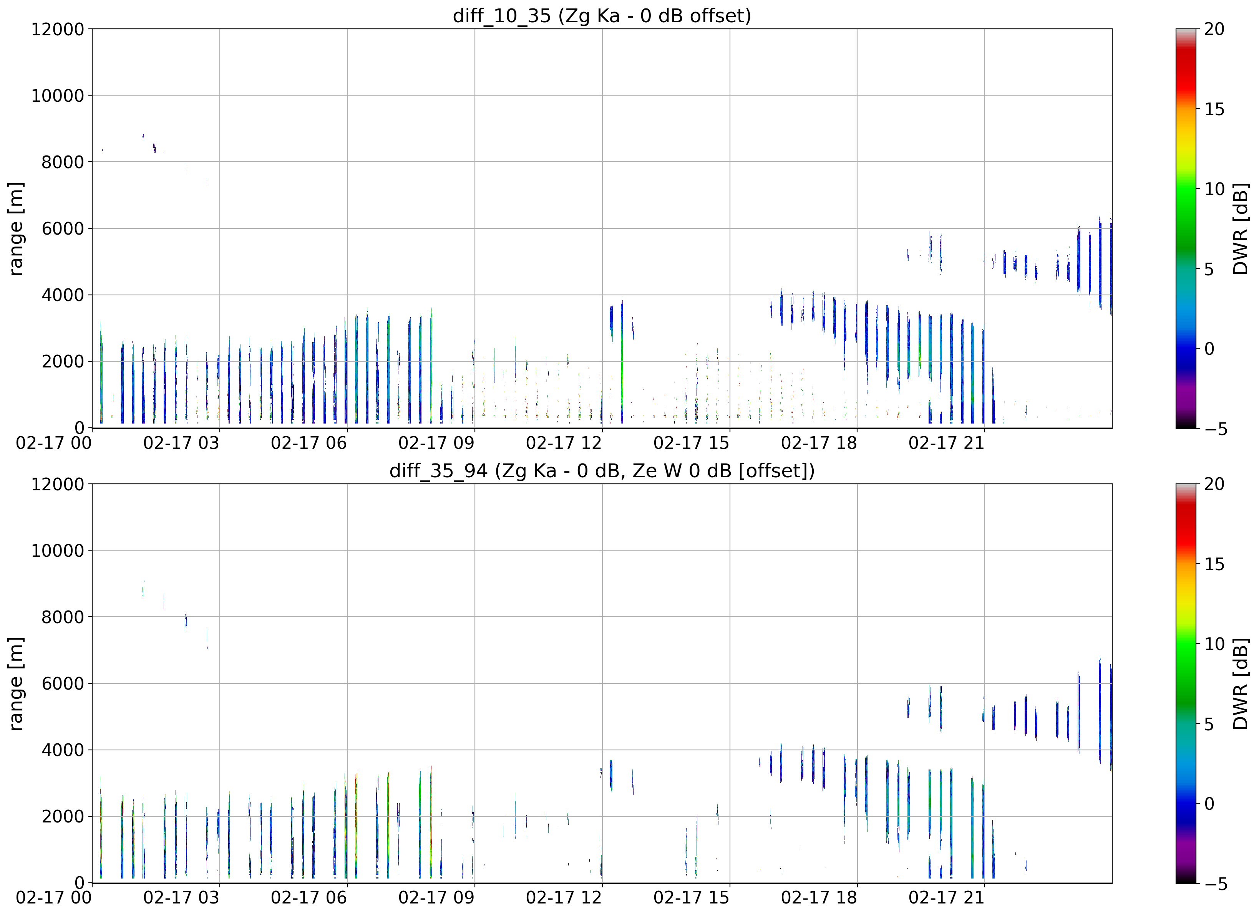Click "10" tick on diff_35_94 colorbar
Viewport: 1259px width, 915px height.
click(1214, 644)
